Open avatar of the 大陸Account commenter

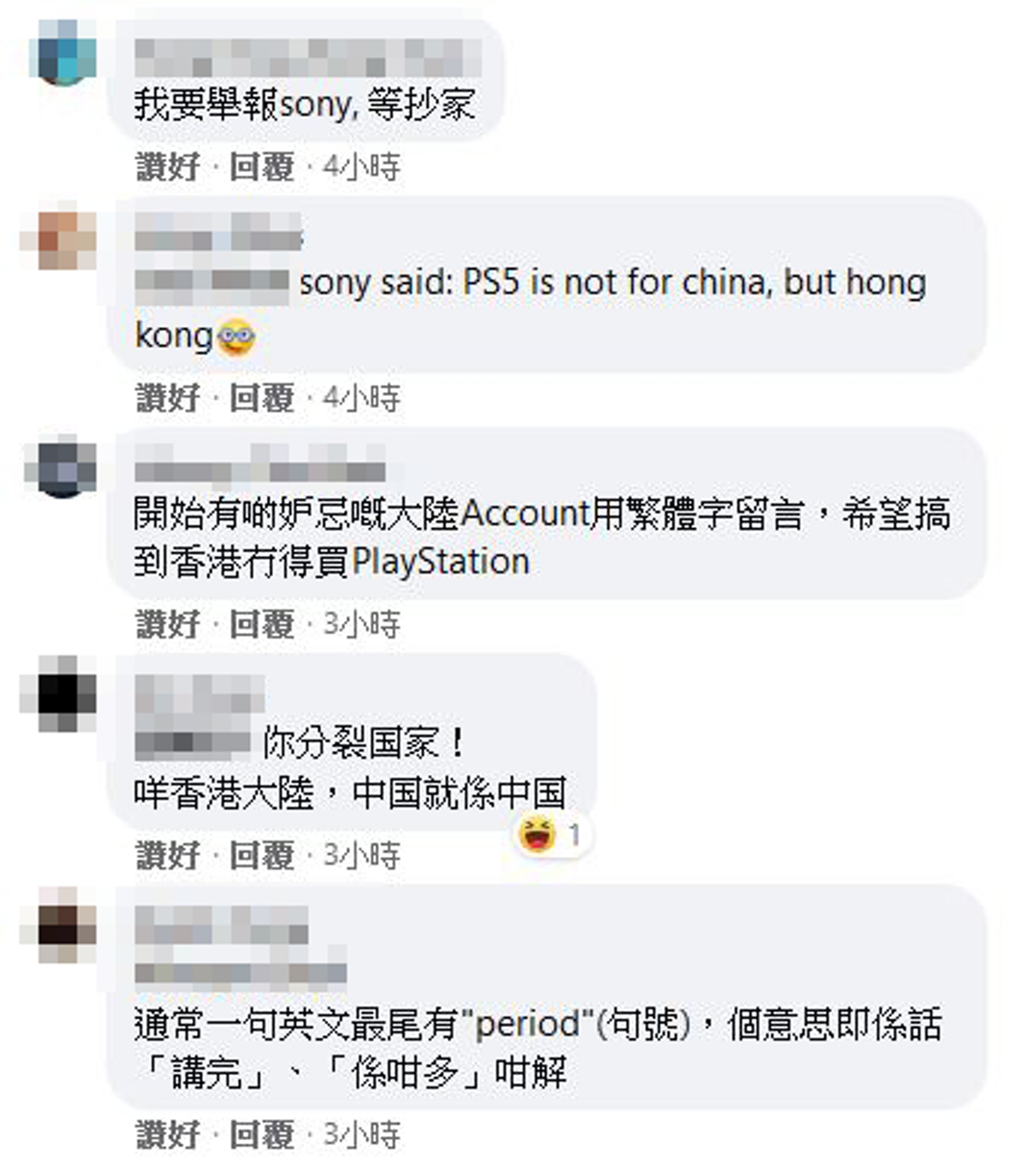coord(60,466)
